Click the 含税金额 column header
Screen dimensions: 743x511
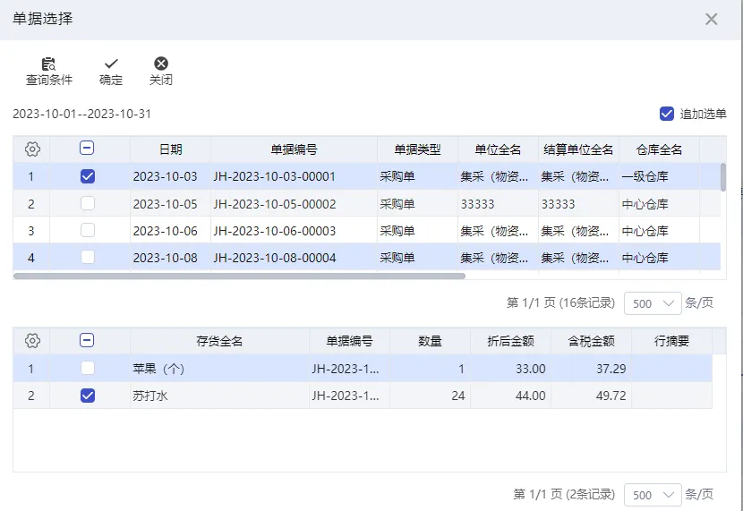tap(591, 341)
